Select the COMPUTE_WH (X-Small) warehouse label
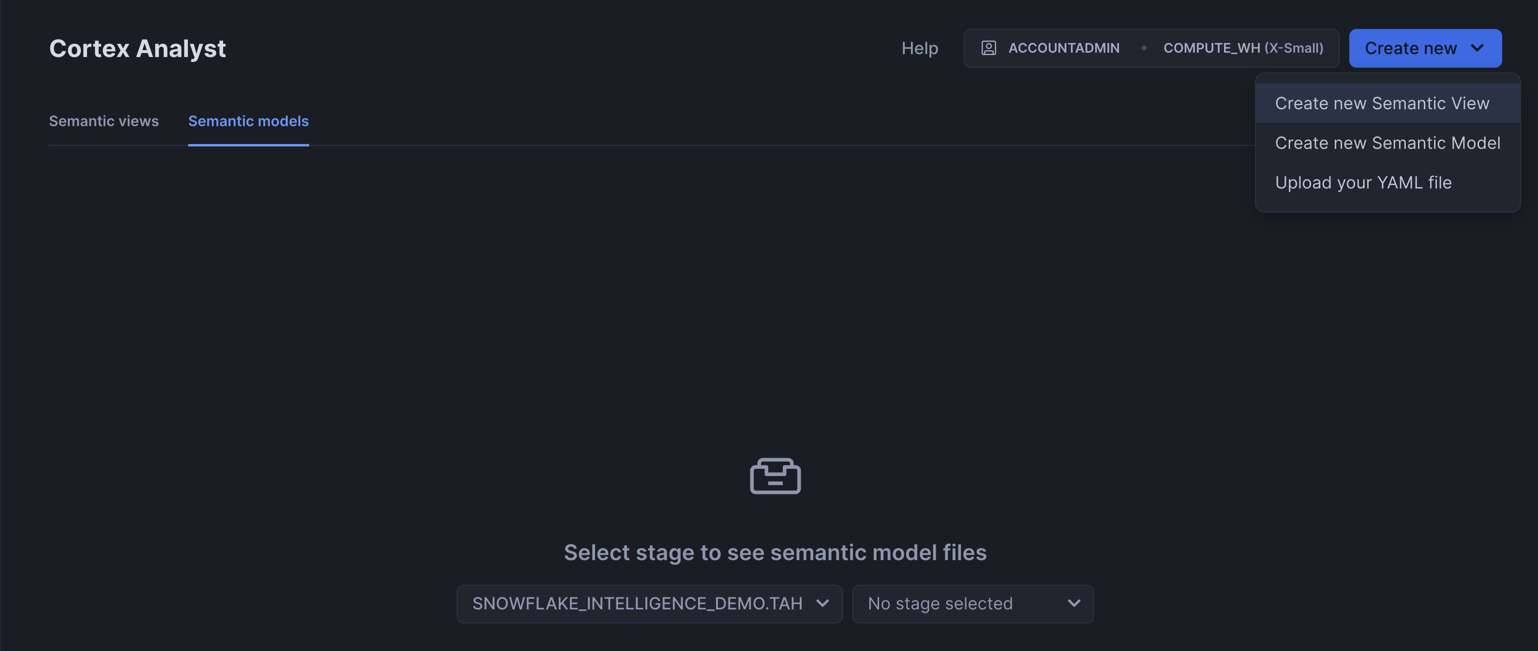Viewport: 1538px width, 651px height. click(1243, 48)
